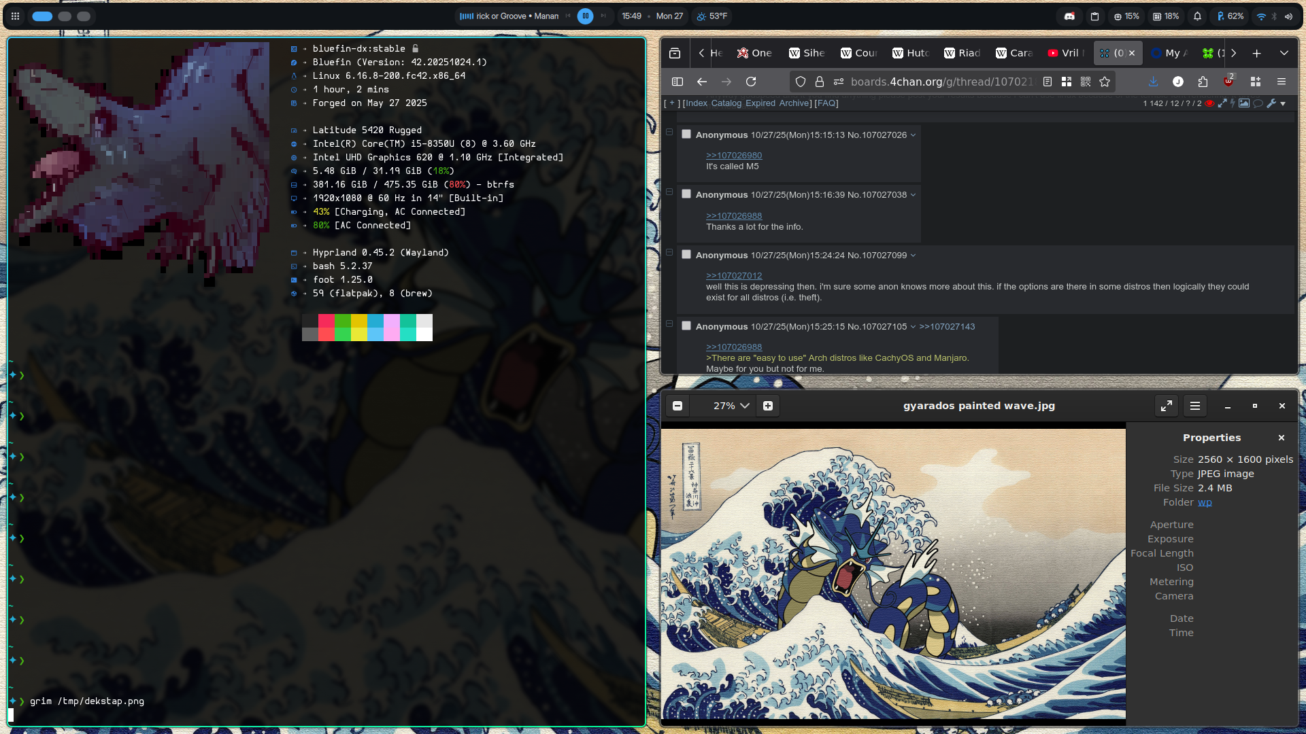Toggle the Firefox sidebar icon
Screen dimensions: 1306x734
coord(677,82)
